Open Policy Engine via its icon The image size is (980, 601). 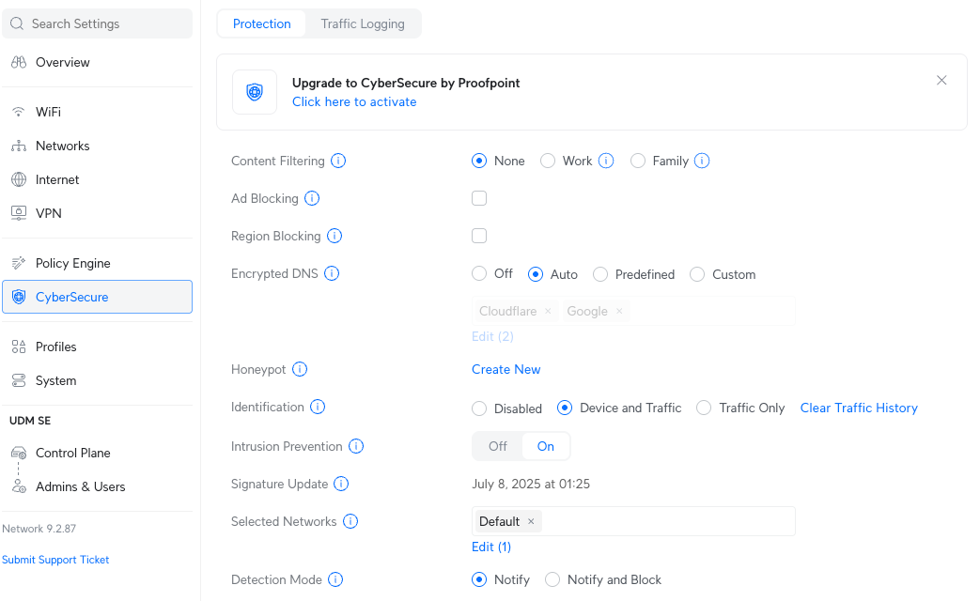tap(19, 263)
